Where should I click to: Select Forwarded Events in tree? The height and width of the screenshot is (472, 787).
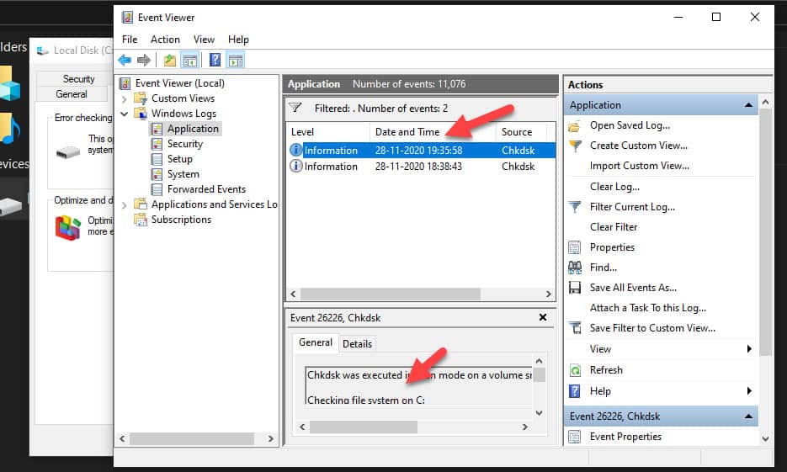click(206, 189)
